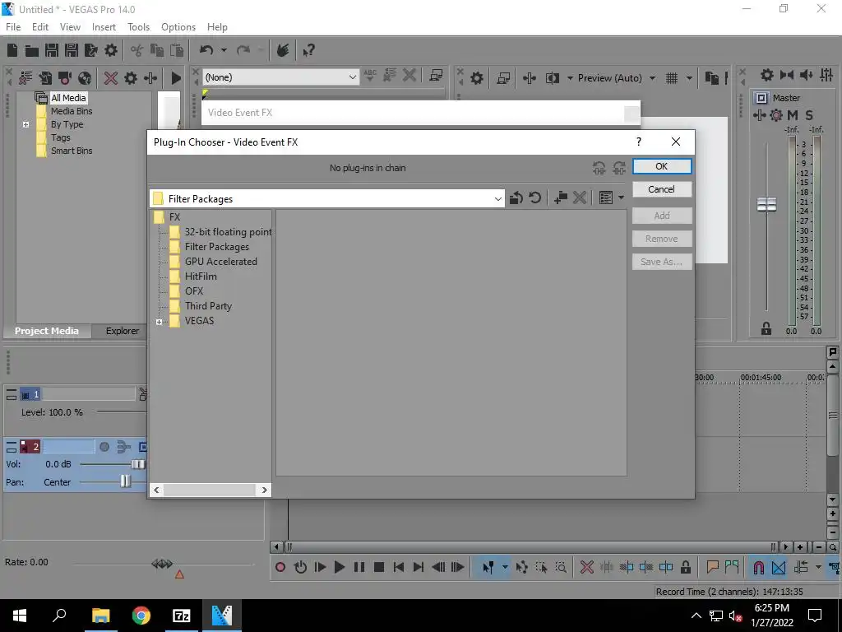Open the Options menu
The height and width of the screenshot is (632, 842).
pyautogui.click(x=178, y=27)
